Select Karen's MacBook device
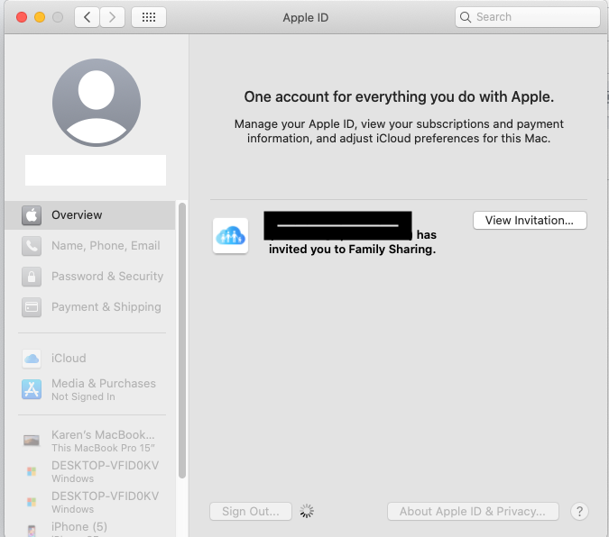Screen dimensions: 609x537 (89, 441)
